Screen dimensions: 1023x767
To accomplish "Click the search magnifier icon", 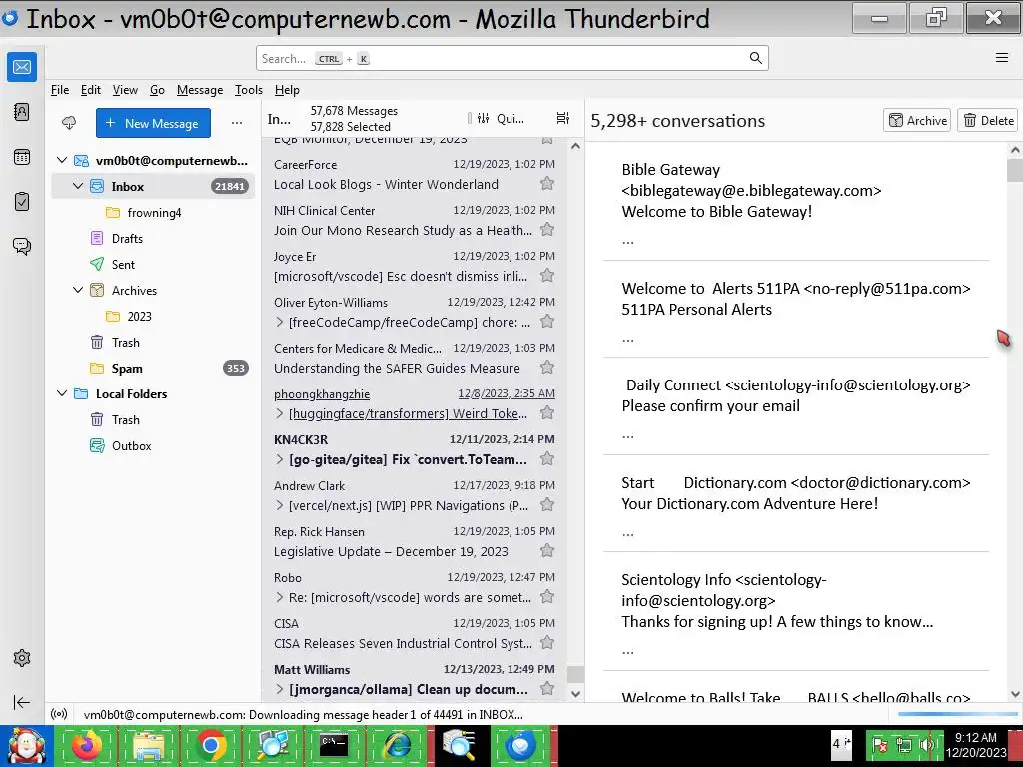I will pos(755,58).
